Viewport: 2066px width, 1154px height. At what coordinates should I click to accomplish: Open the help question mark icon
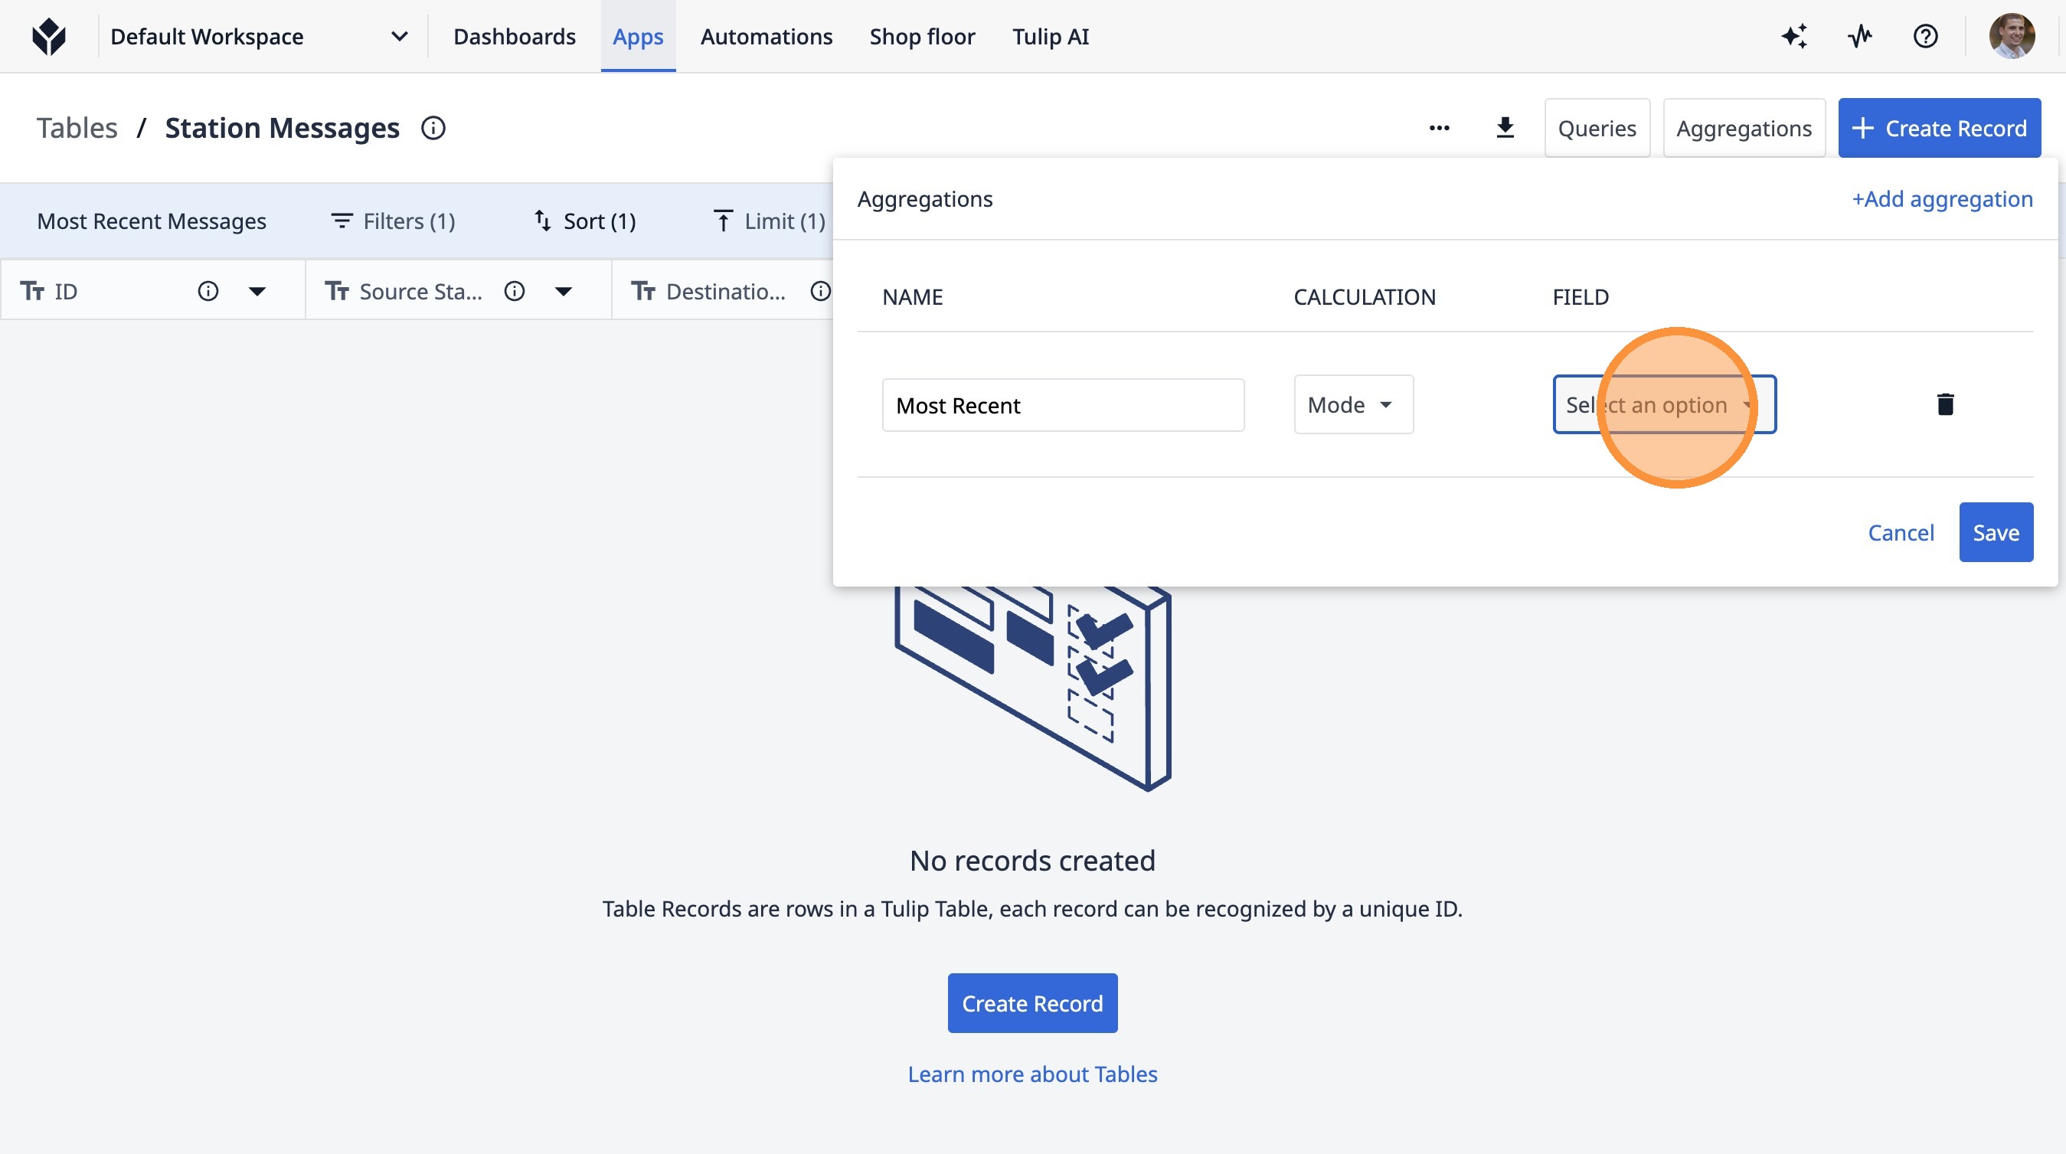tap(1925, 36)
